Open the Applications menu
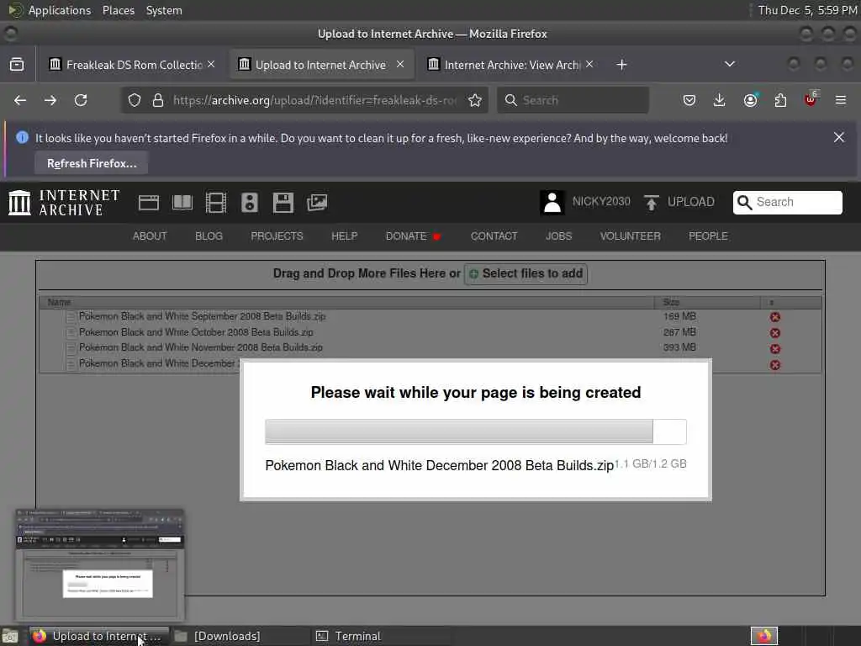This screenshot has width=861, height=646. [60, 10]
